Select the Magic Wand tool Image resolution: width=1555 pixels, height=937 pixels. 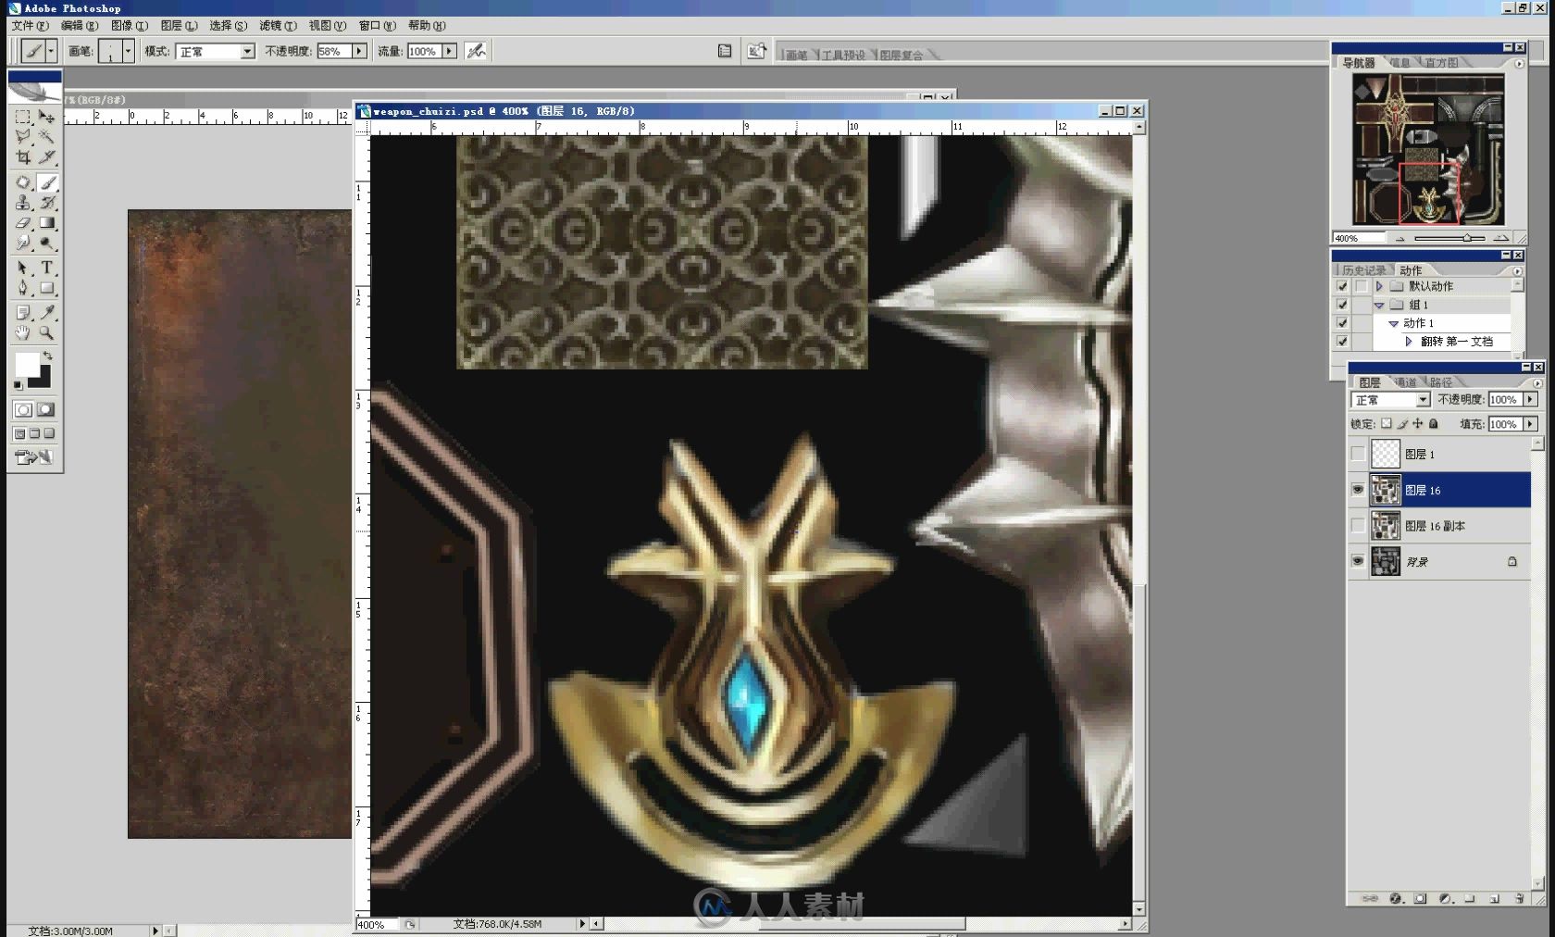(46, 137)
